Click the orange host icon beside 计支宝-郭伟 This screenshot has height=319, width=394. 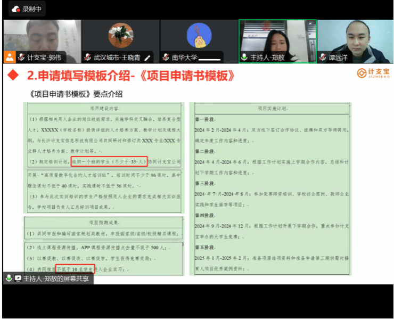9,57
